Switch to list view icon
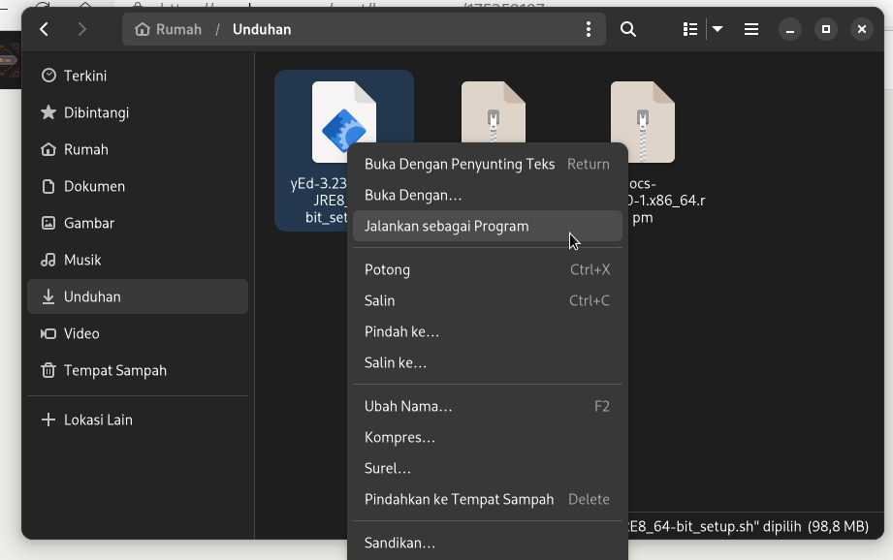 coord(690,29)
